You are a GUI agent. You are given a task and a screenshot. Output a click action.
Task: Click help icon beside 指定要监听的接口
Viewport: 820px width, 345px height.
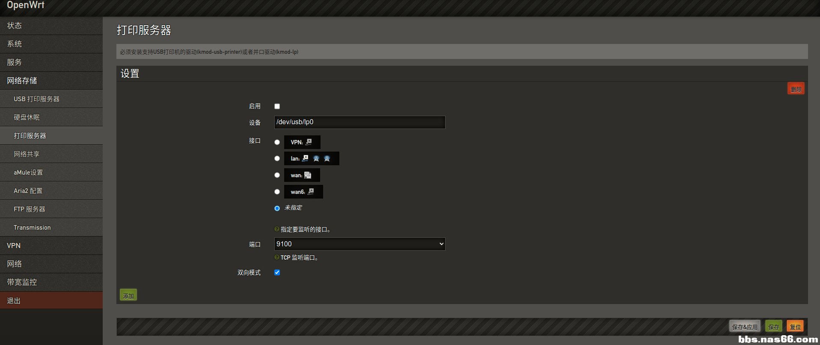tap(277, 229)
